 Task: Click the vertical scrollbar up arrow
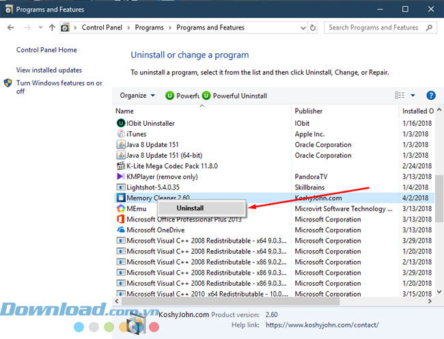[439, 109]
